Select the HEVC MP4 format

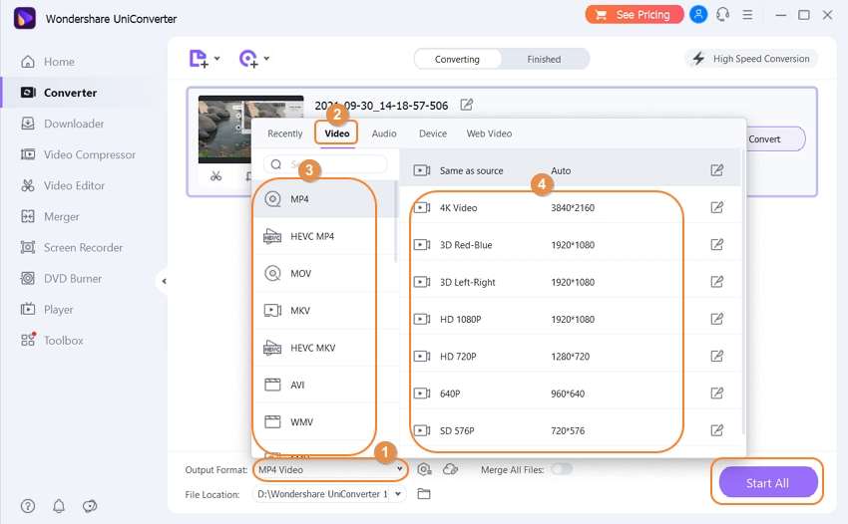[x=324, y=236]
